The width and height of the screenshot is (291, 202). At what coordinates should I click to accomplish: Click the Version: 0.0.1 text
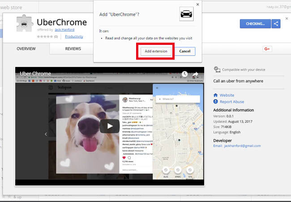(x=223, y=116)
